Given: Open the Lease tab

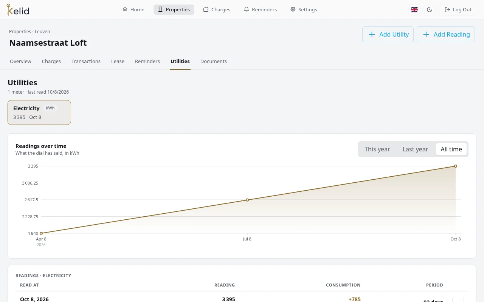Looking at the screenshot, I should pos(118,61).
